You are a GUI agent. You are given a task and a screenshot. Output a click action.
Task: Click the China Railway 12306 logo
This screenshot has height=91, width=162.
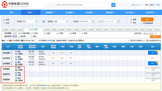15,5
